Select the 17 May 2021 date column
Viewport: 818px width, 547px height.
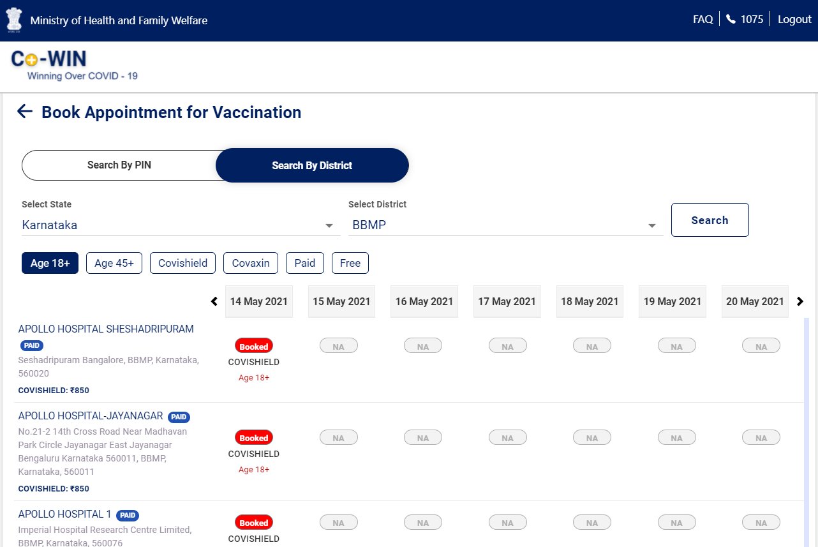click(507, 301)
